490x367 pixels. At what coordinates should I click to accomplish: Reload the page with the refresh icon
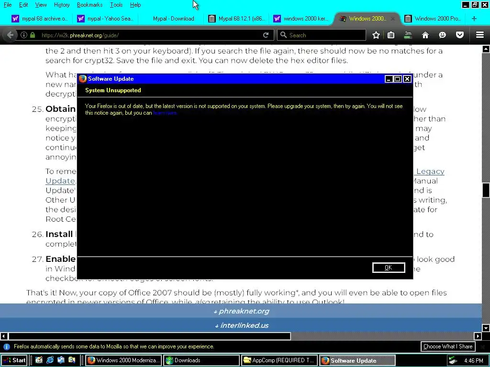click(266, 35)
